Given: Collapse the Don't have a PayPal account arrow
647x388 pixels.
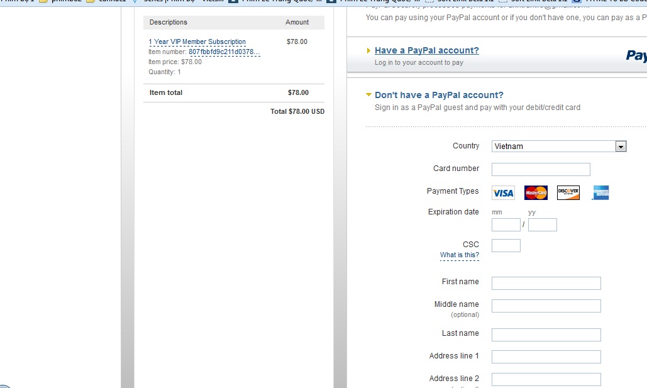Looking at the screenshot, I should (x=368, y=95).
